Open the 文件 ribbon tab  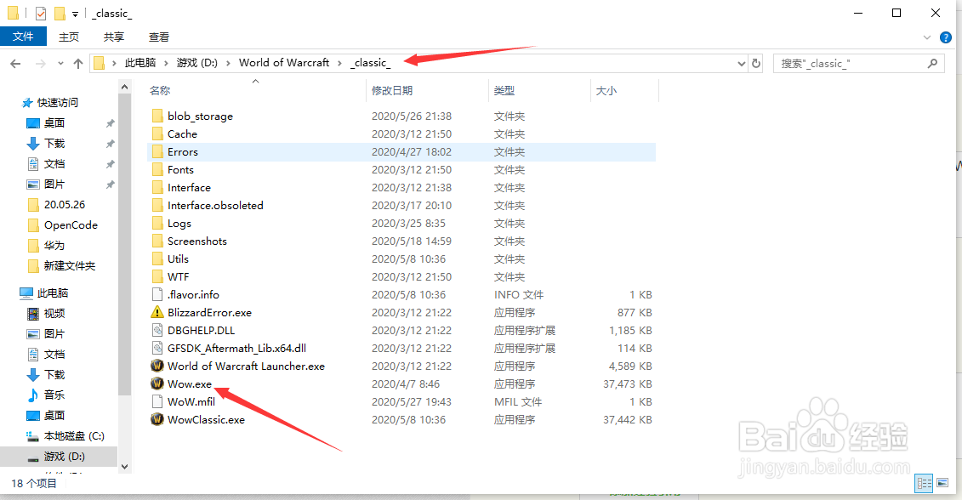(x=23, y=37)
